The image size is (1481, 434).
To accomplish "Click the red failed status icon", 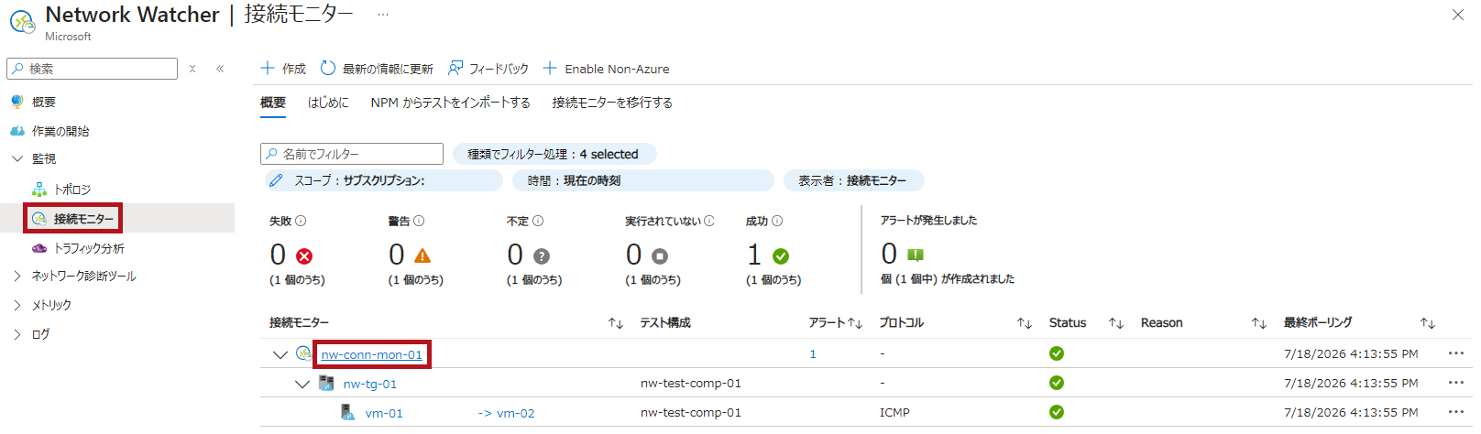I will point(304,256).
